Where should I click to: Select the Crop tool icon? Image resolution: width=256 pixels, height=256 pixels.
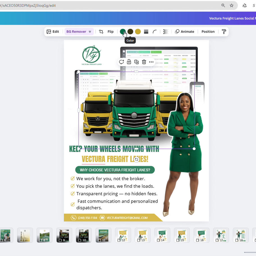101,31
